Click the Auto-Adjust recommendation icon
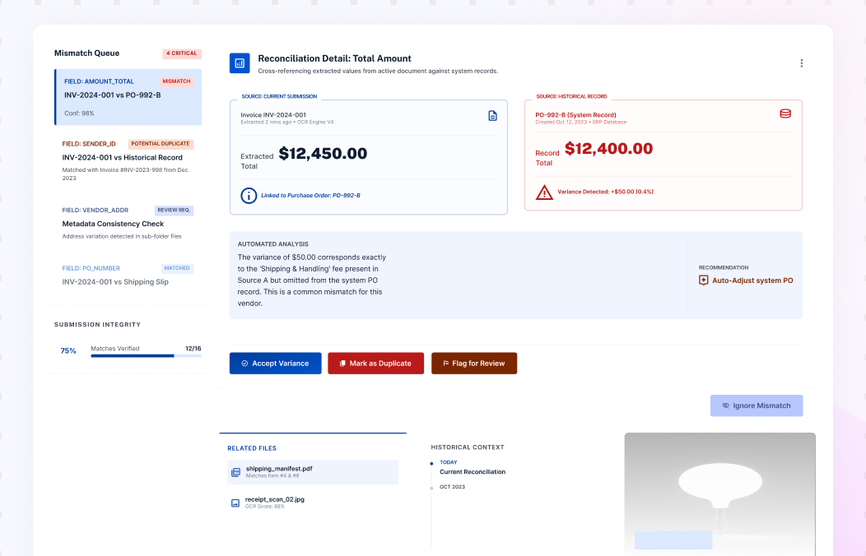Viewport: 866px width, 556px height. [704, 280]
